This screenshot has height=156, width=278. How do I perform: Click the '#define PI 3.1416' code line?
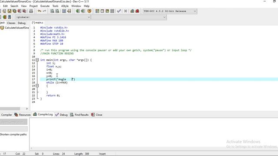(x=53, y=37)
